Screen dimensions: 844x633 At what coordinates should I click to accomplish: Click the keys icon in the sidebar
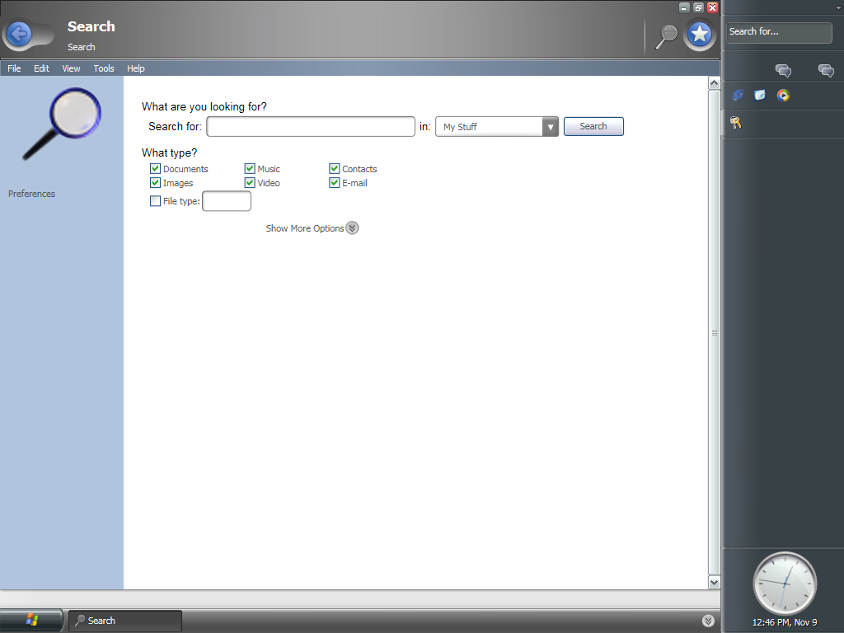point(735,123)
